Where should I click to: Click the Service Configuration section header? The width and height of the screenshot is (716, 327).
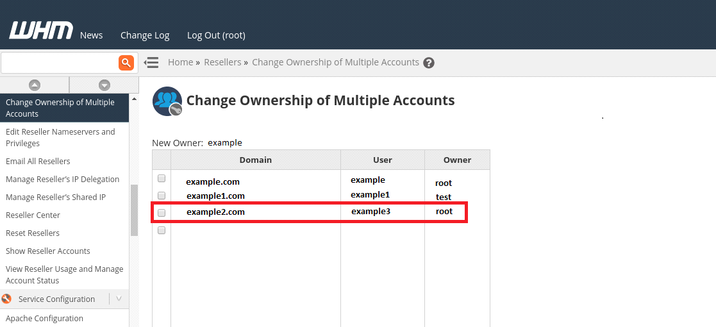pos(64,299)
